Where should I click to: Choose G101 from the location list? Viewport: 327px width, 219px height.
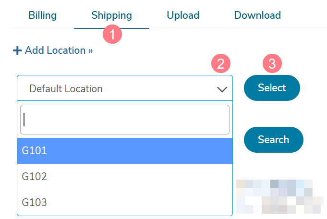click(x=125, y=151)
